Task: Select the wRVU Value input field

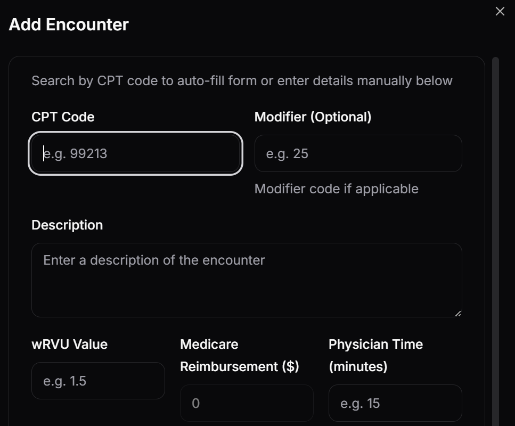Action: tap(98, 381)
